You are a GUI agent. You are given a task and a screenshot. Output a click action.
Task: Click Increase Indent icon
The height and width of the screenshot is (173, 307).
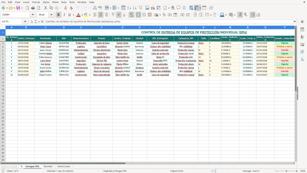click(x=195, y=15)
